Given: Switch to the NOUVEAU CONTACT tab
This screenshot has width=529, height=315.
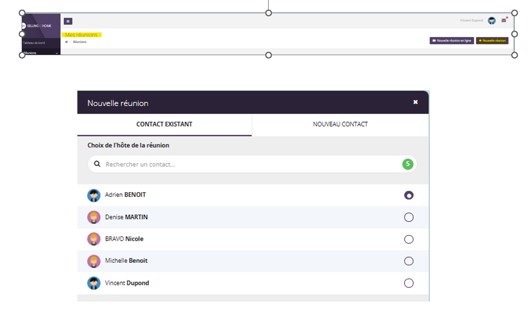Looking at the screenshot, I should pos(340,124).
